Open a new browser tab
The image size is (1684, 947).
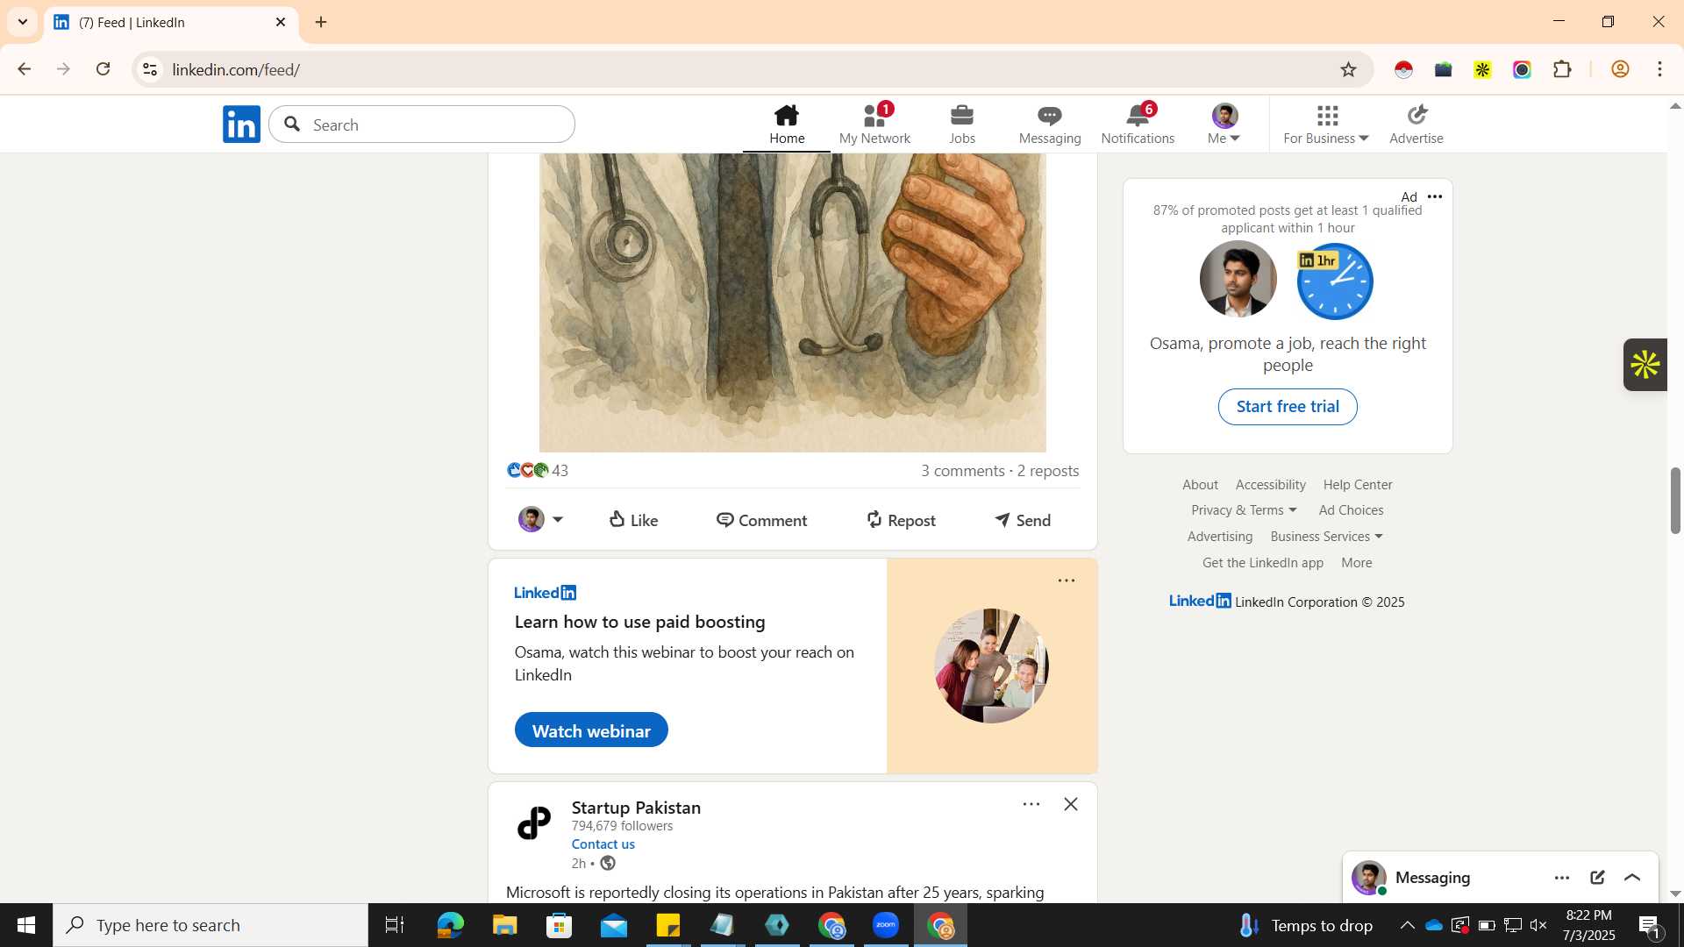321,22
